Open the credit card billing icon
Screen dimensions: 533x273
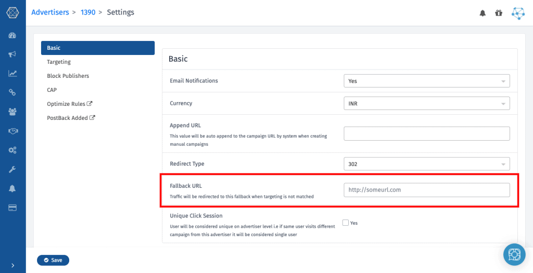tap(12, 208)
